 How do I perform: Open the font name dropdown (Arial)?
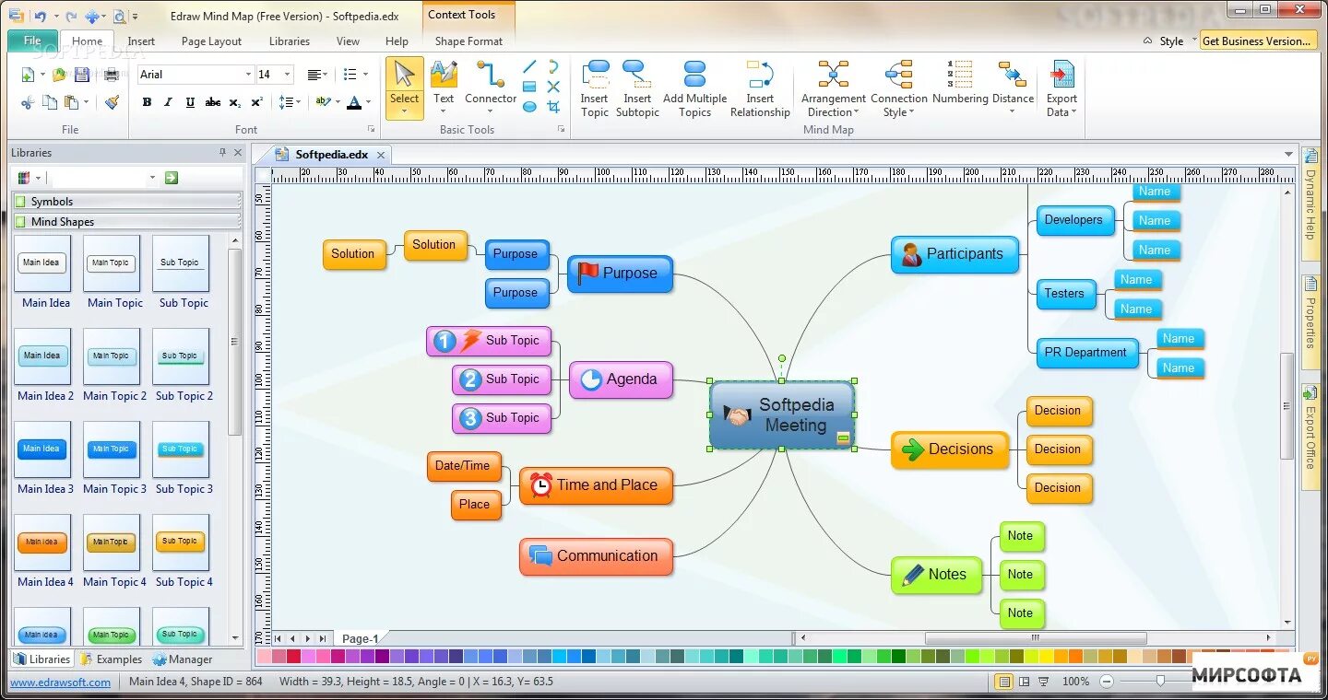pyautogui.click(x=248, y=75)
